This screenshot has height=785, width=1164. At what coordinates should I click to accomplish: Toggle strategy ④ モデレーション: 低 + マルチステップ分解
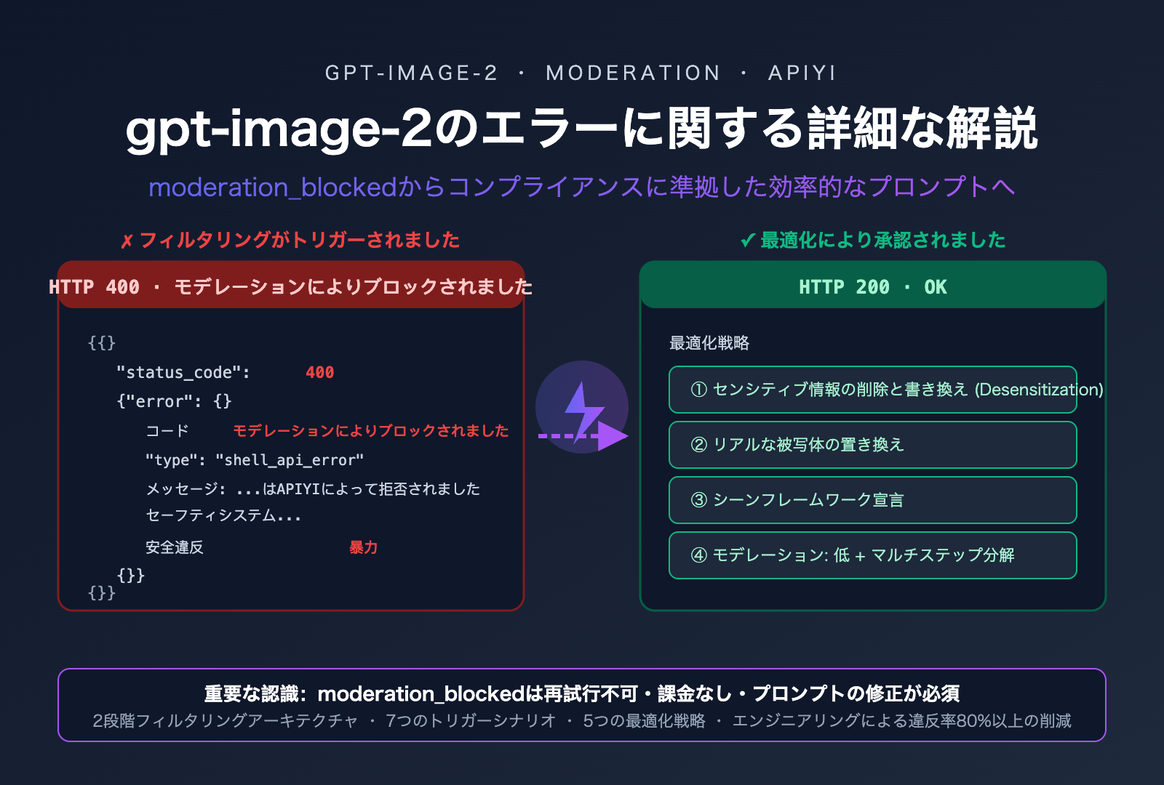(872, 555)
